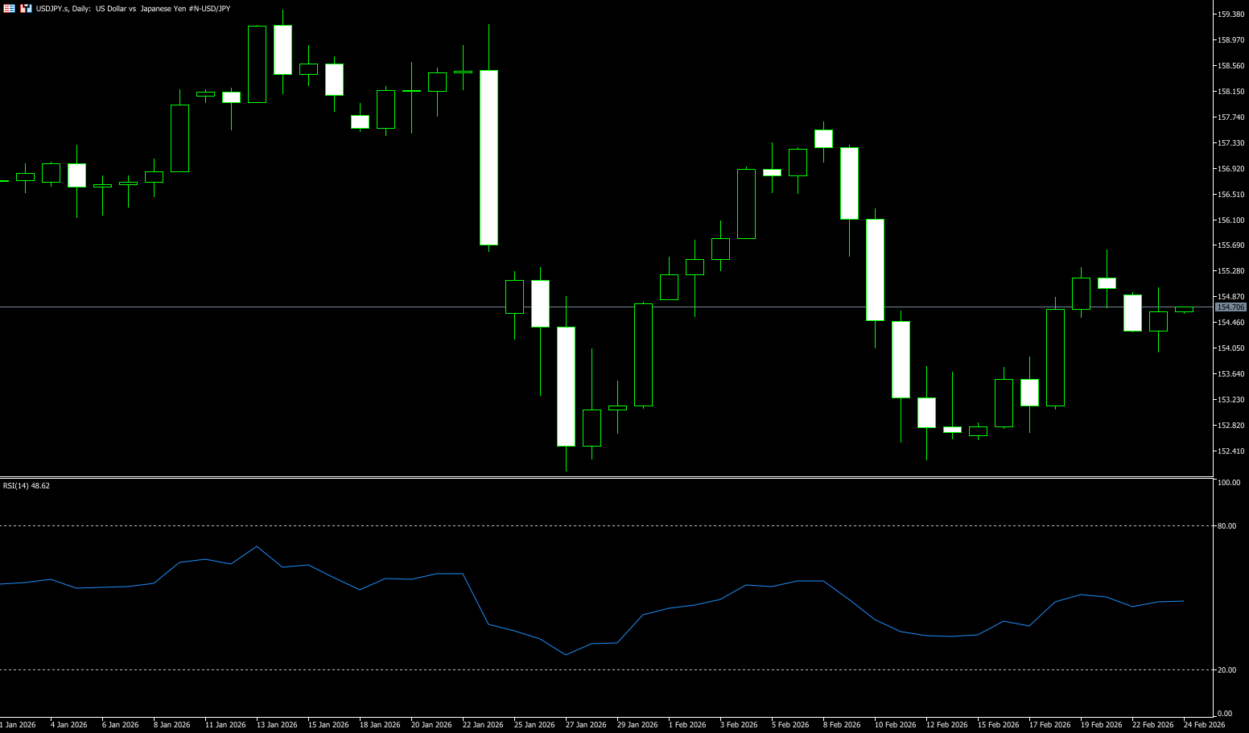The width and height of the screenshot is (1249, 733).
Task: Click the 156.100 price scale label
Action: (1230, 220)
